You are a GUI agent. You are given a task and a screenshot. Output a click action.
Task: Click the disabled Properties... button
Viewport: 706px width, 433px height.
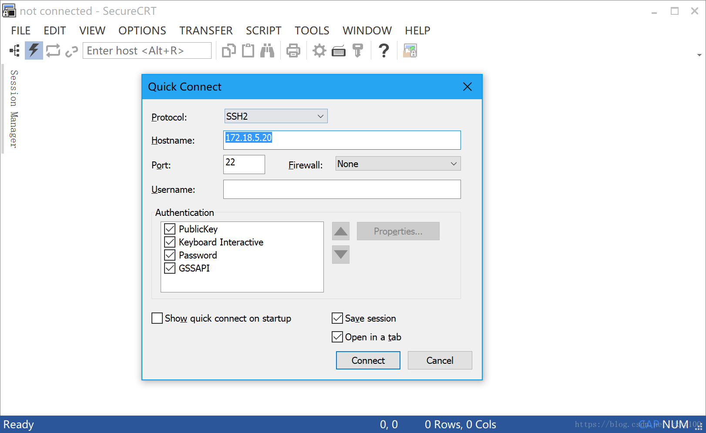[398, 231]
